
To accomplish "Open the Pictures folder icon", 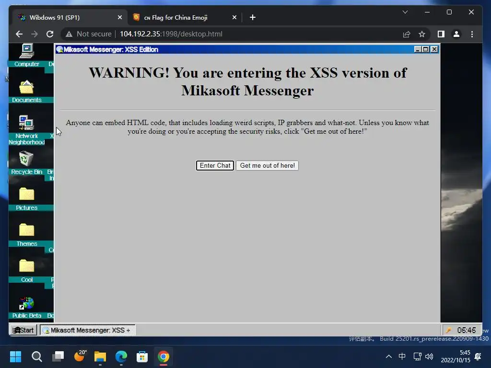I will tap(27, 199).
